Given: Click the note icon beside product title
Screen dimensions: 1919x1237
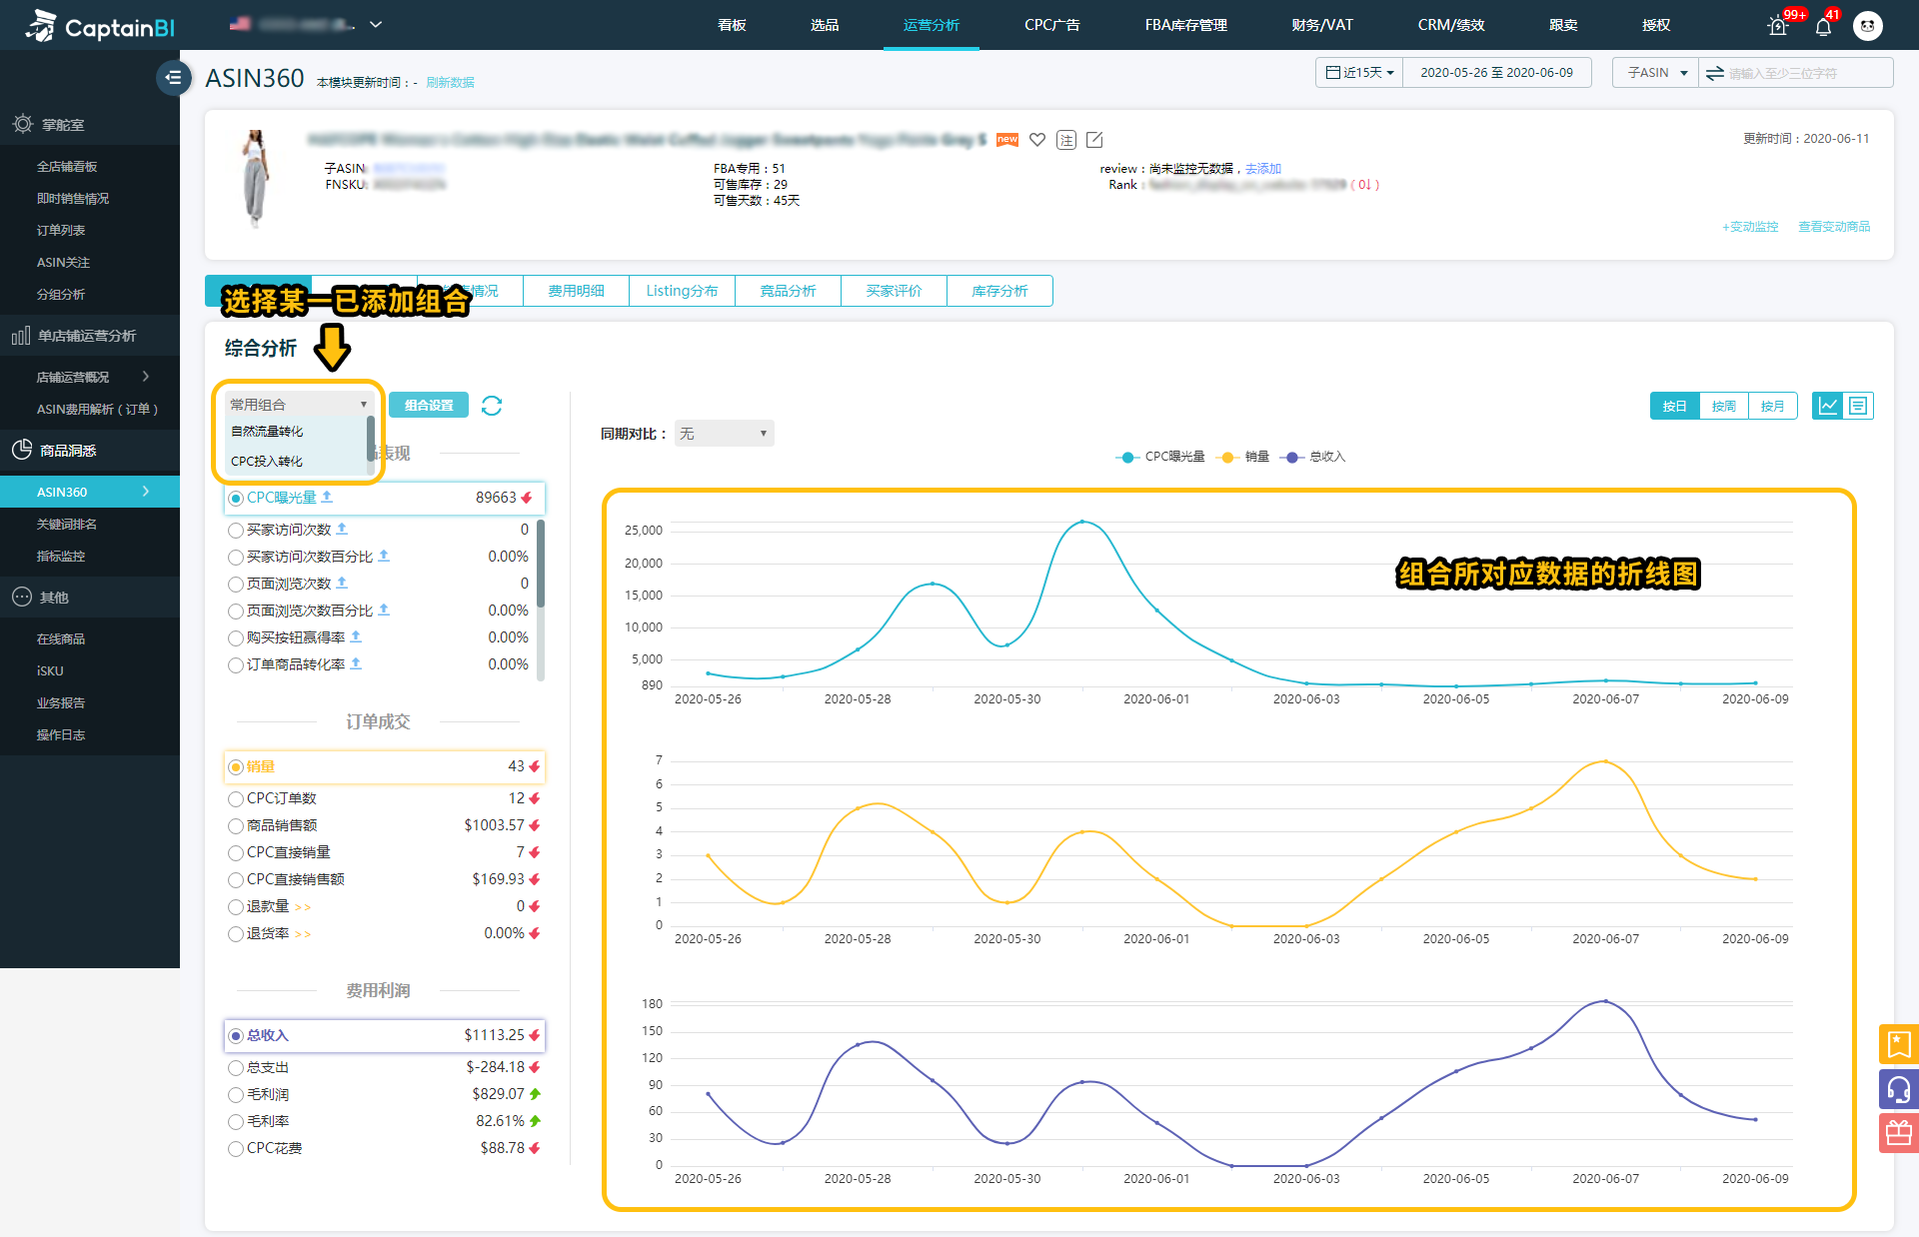Looking at the screenshot, I should [x=1066, y=140].
